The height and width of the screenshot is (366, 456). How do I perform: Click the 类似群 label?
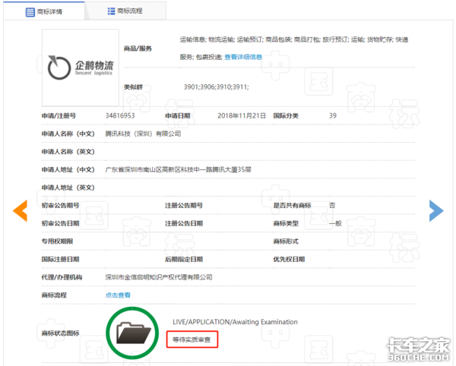pos(133,87)
